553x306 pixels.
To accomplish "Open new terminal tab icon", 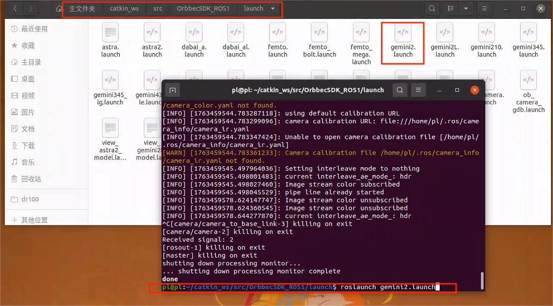I will coord(172,90).
